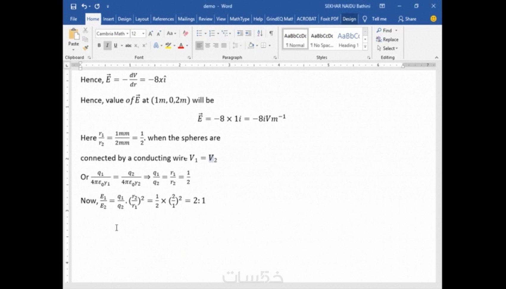Justify paragraph text
The height and width of the screenshot is (289, 506).
(224, 45)
